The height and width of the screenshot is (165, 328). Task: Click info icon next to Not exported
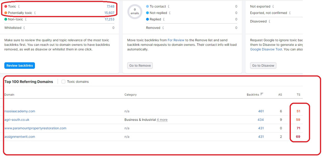[273, 6]
